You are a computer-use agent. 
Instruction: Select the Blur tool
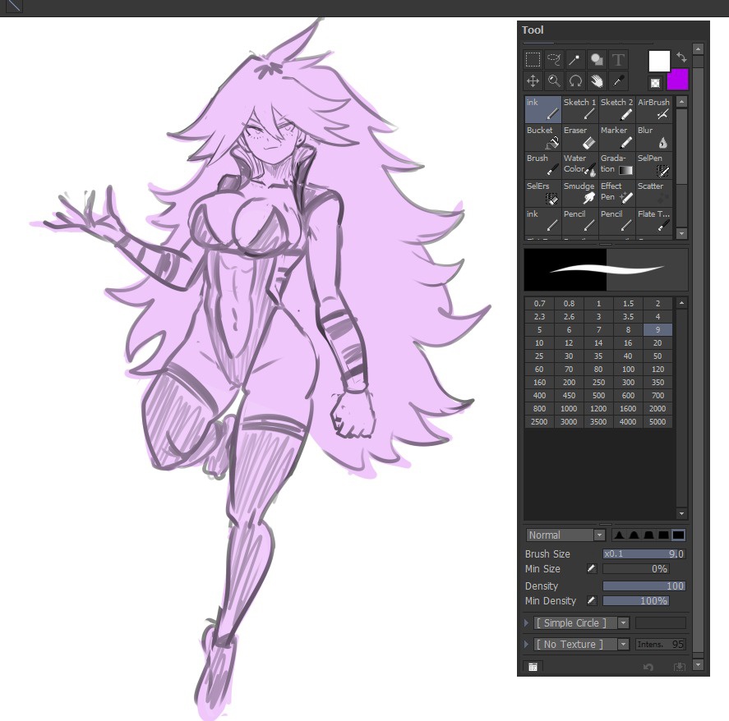coord(654,137)
